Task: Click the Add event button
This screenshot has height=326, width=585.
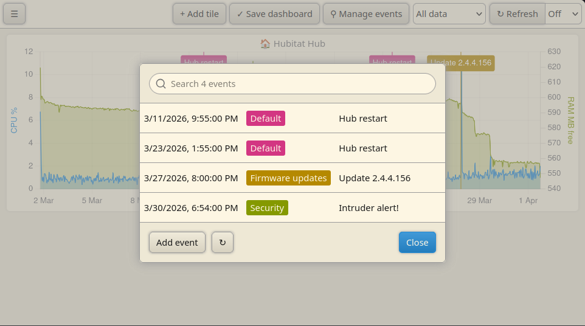Action: [x=177, y=243]
